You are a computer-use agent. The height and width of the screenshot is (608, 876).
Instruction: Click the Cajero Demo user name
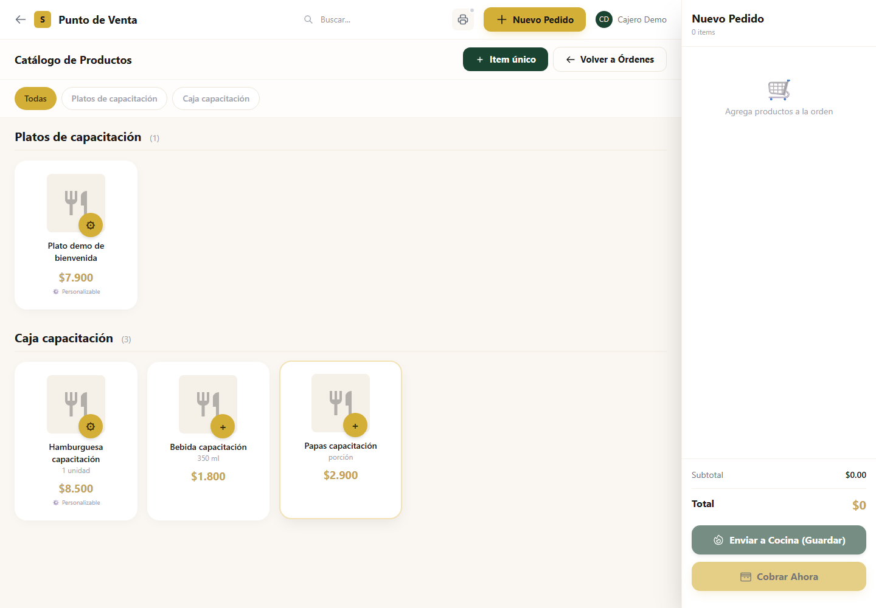coord(642,19)
